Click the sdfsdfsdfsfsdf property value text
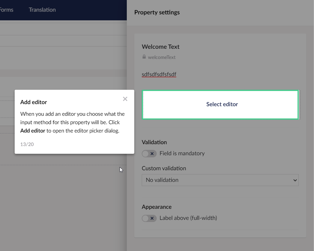Viewport: 314px width, 251px height. coord(158,74)
